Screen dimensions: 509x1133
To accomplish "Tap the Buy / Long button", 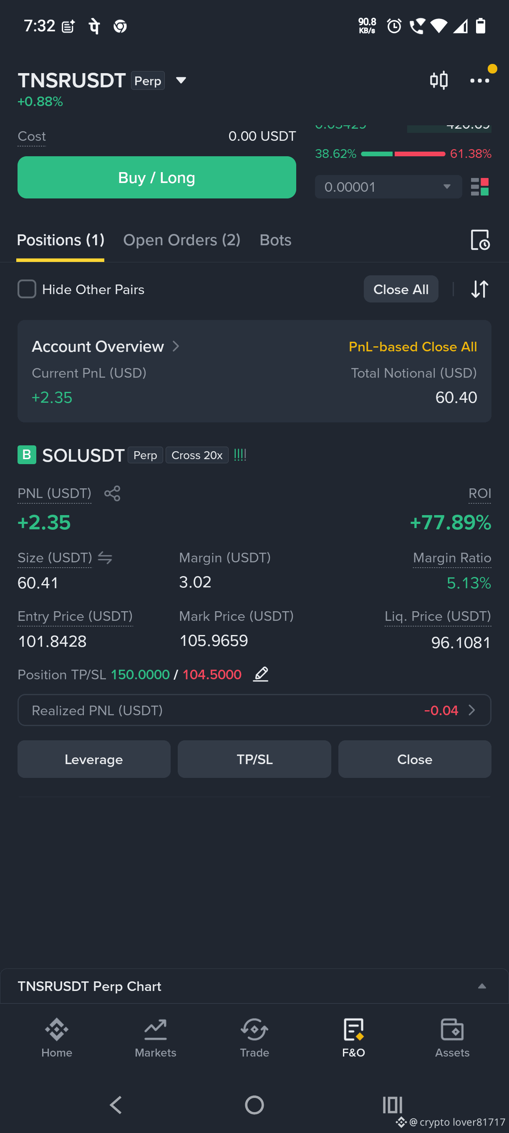I will coord(157,177).
